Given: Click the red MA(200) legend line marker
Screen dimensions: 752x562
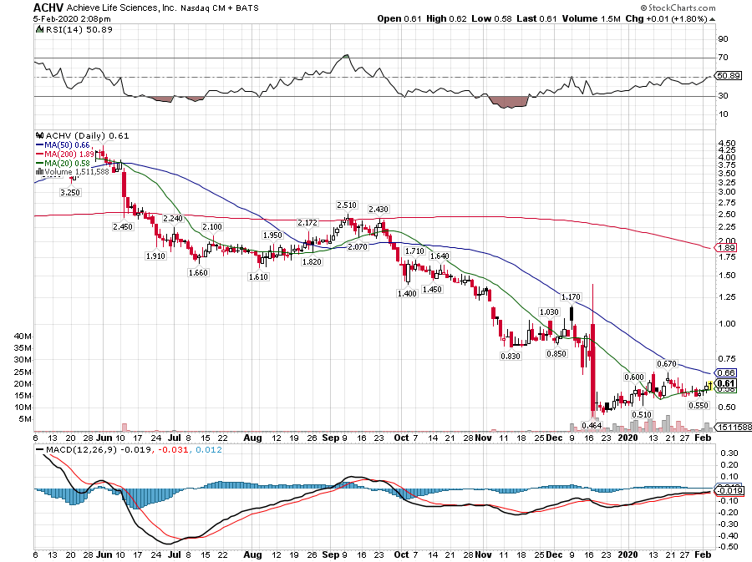Looking at the screenshot, I should (40, 154).
